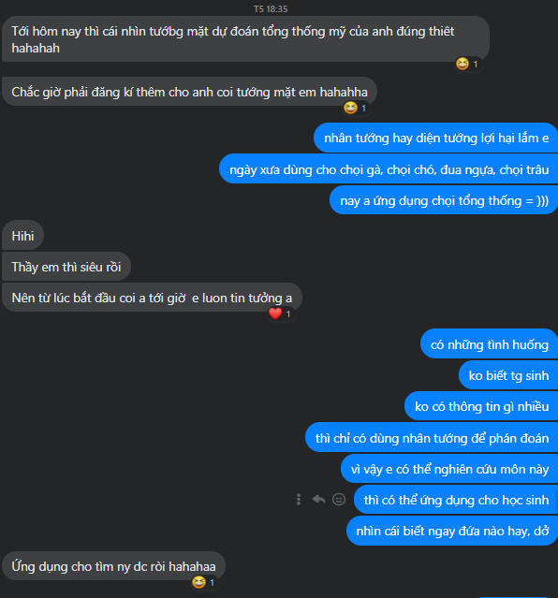Select the "Hihi" message bubble
The height and width of the screenshot is (598, 558).
(x=22, y=236)
